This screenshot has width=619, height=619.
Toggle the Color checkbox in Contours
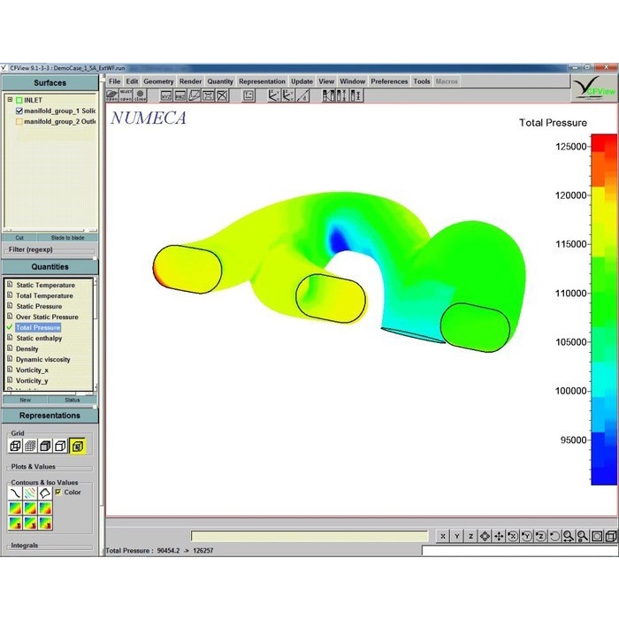(x=58, y=492)
